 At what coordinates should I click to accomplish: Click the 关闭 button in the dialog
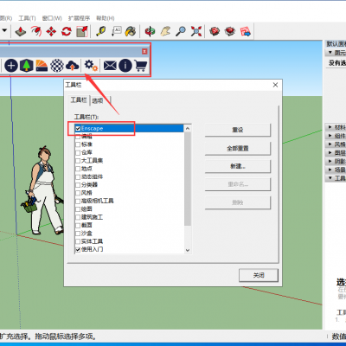click(259, 275)
